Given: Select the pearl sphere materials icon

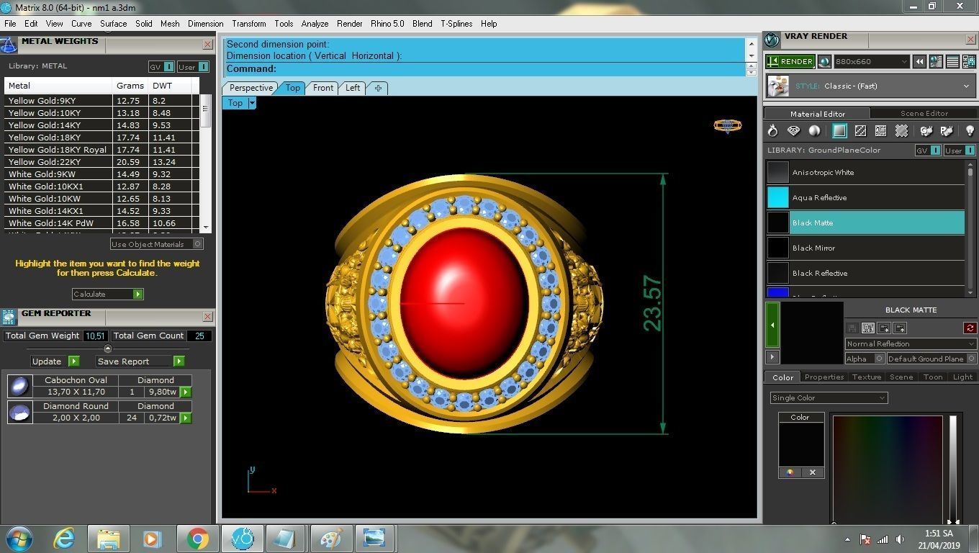Looking at the screenshot, I should click(814, 131).
